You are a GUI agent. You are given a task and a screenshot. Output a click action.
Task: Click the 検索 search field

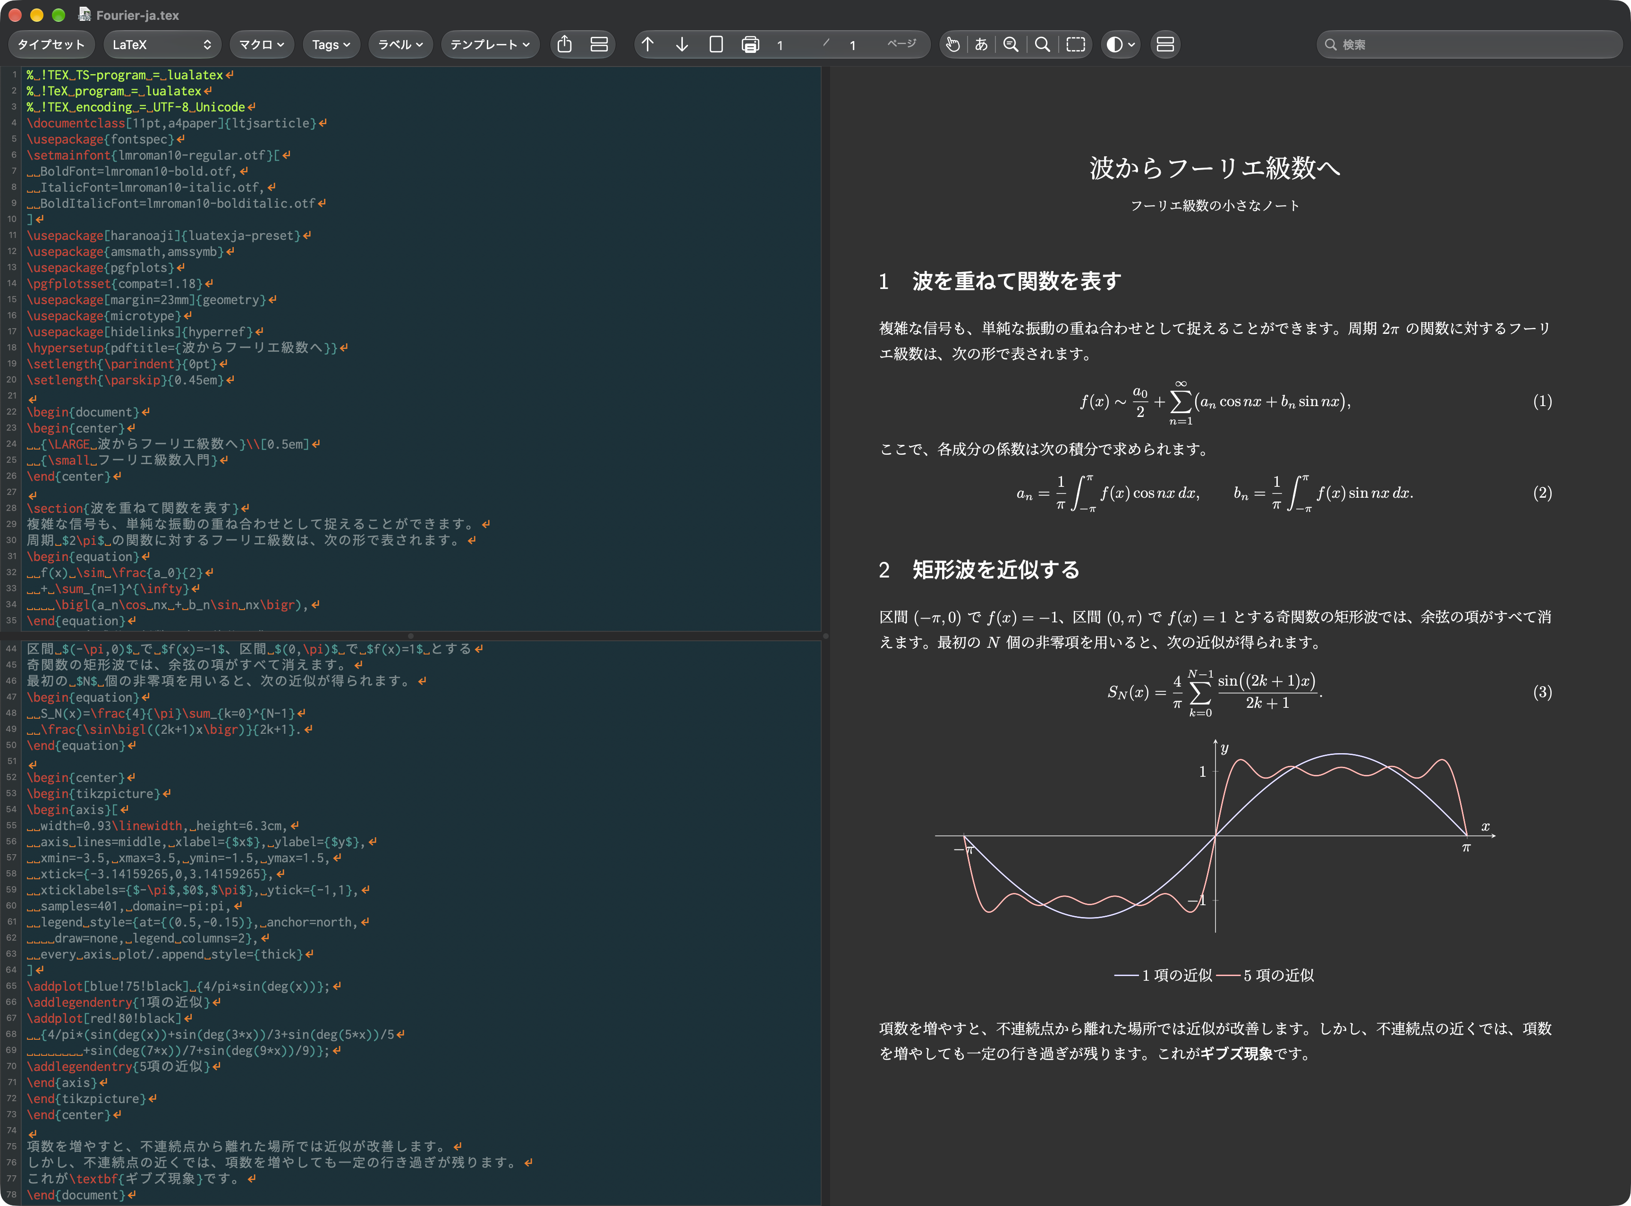[1469, 44]
